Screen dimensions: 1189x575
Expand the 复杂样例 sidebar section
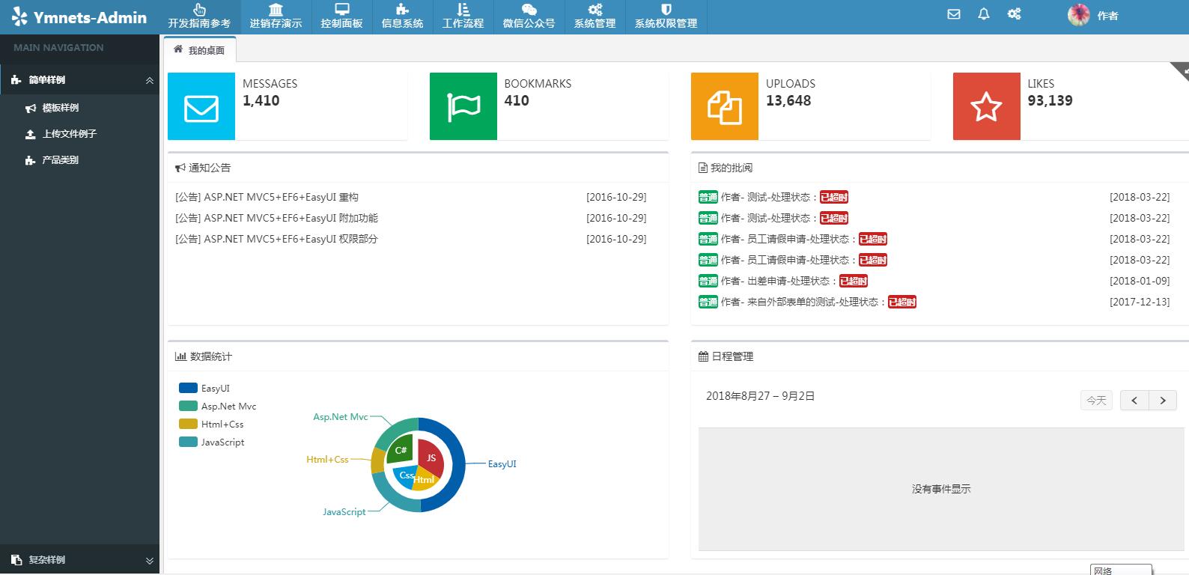pyautogui.click(x=79, y=560)
